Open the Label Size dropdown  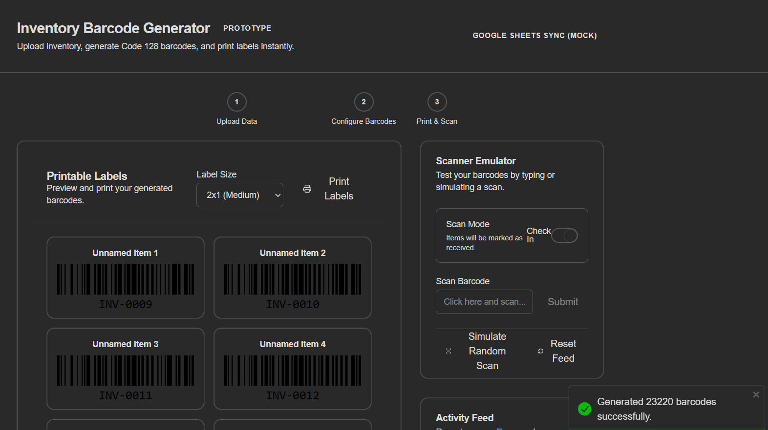pyautogui.click(x=240, y=195)
